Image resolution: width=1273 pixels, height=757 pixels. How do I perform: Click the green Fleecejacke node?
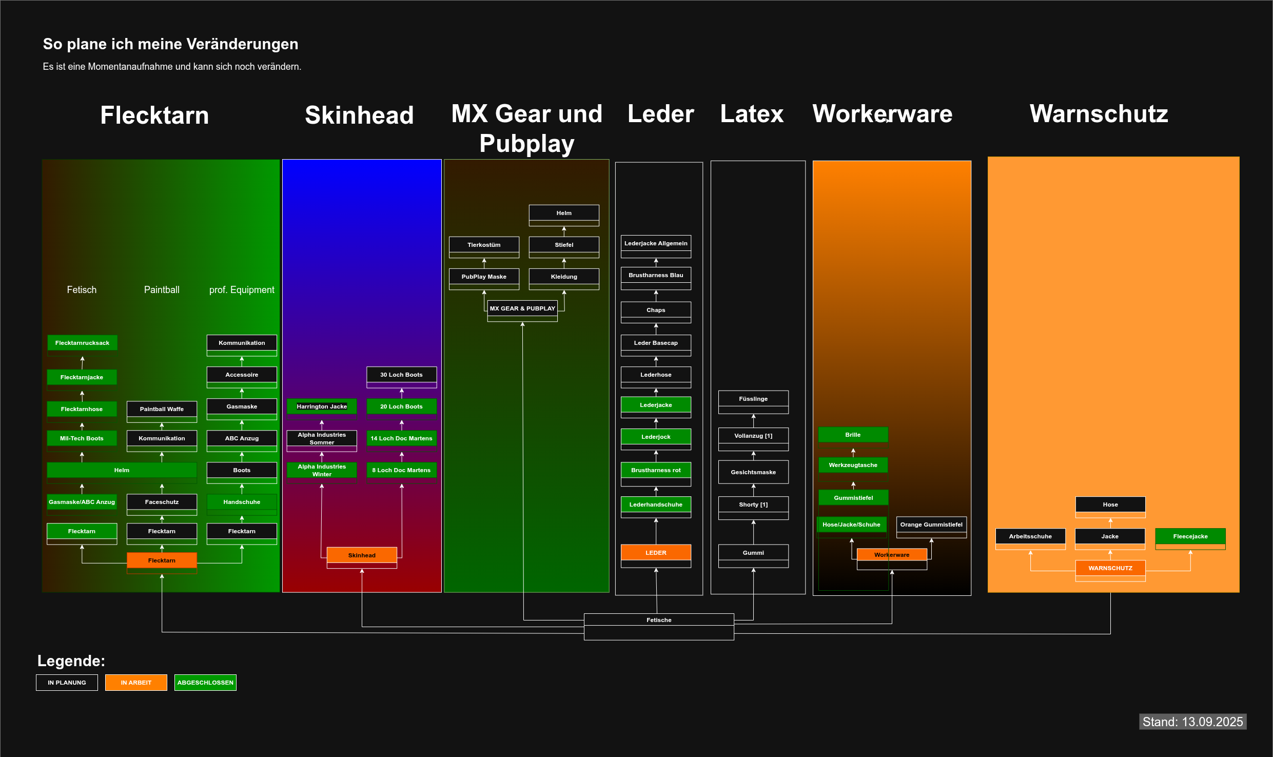click(1190, 536)
